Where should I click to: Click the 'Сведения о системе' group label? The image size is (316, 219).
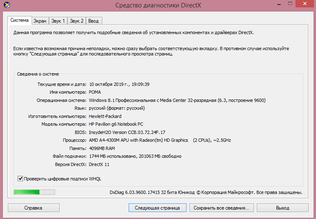38,74
